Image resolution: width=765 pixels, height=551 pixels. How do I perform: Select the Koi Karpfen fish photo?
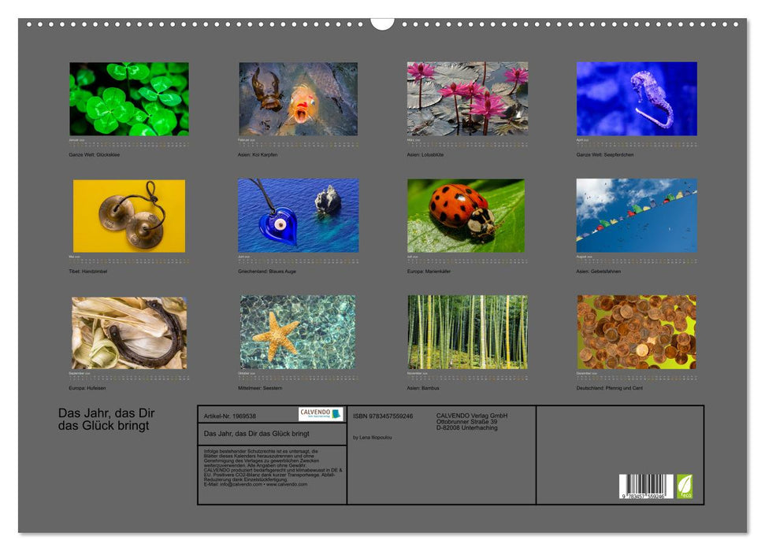click(298, 99)
